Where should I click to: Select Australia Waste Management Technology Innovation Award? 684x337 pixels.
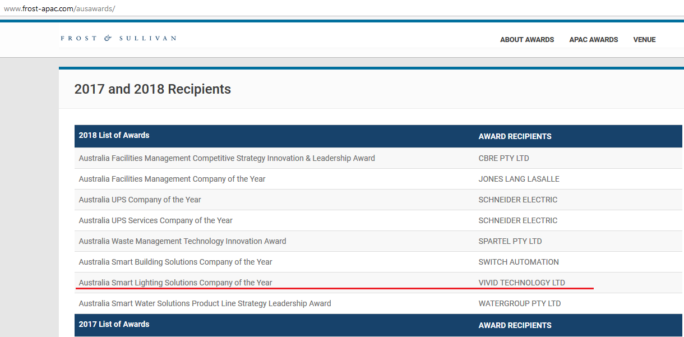(x=182, y=241)
